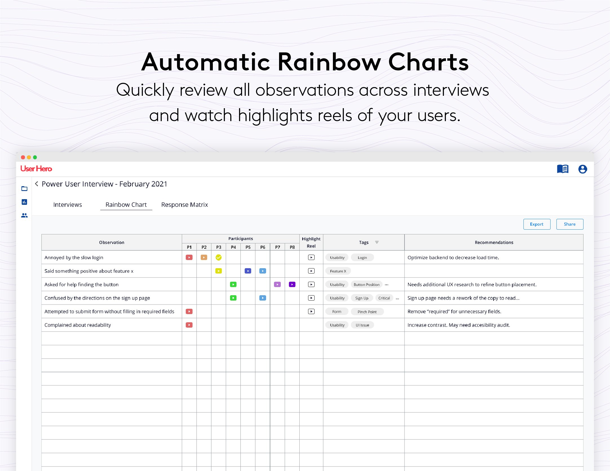Screen dimensions: 610x471
Task: Click the Share button
Action: pos(569,224)
